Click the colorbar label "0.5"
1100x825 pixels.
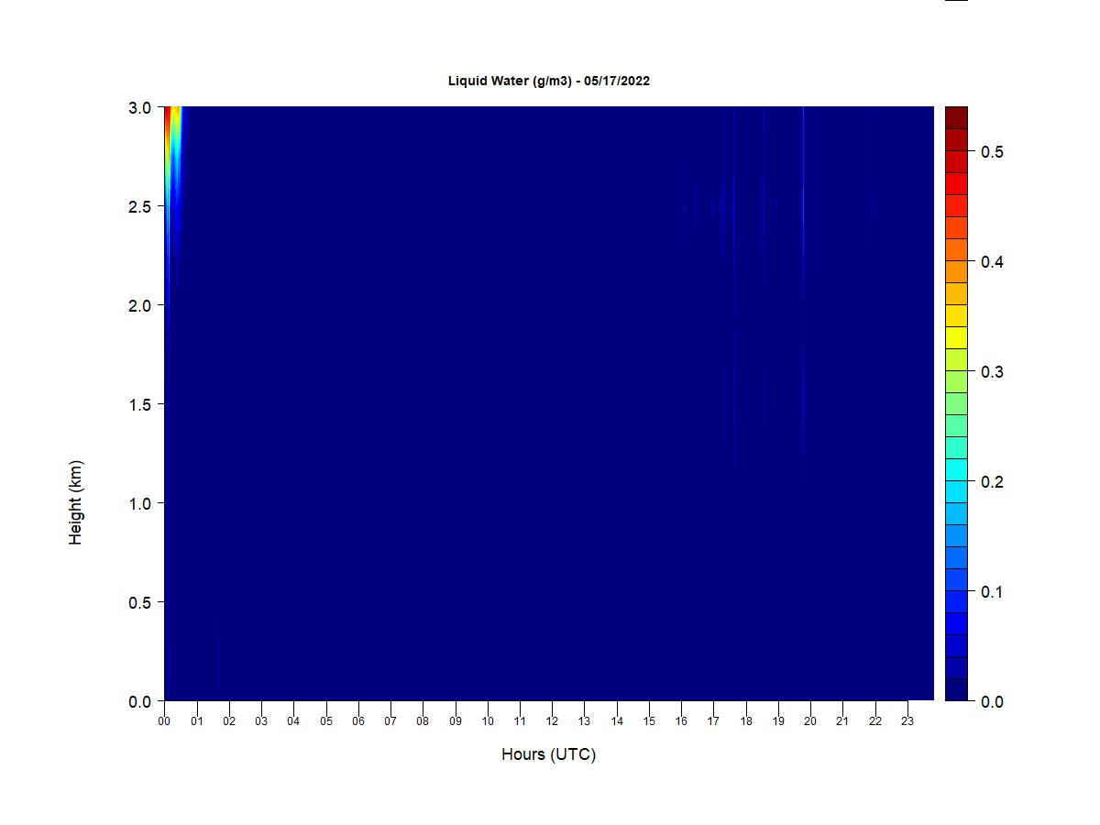992,151
